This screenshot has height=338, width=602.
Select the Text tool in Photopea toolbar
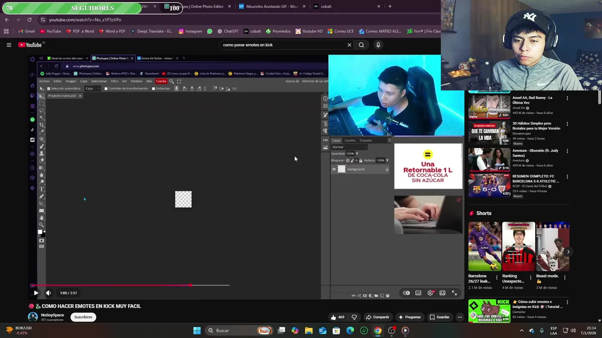click(x=41, y=189)
